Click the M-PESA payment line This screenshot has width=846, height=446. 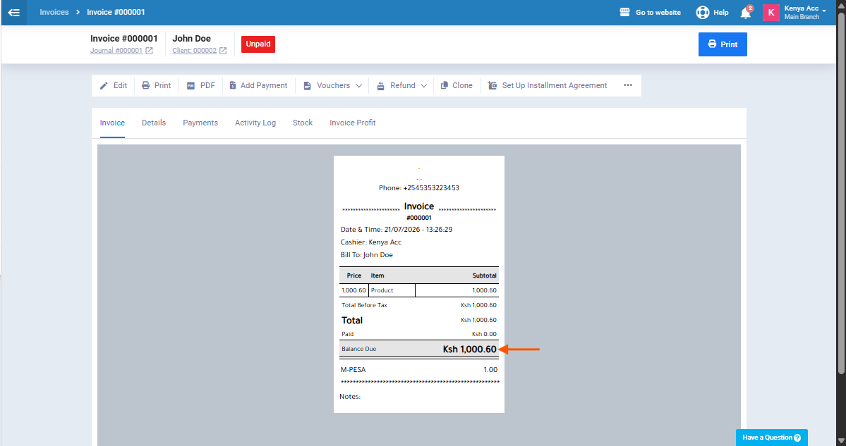[419, 369]
